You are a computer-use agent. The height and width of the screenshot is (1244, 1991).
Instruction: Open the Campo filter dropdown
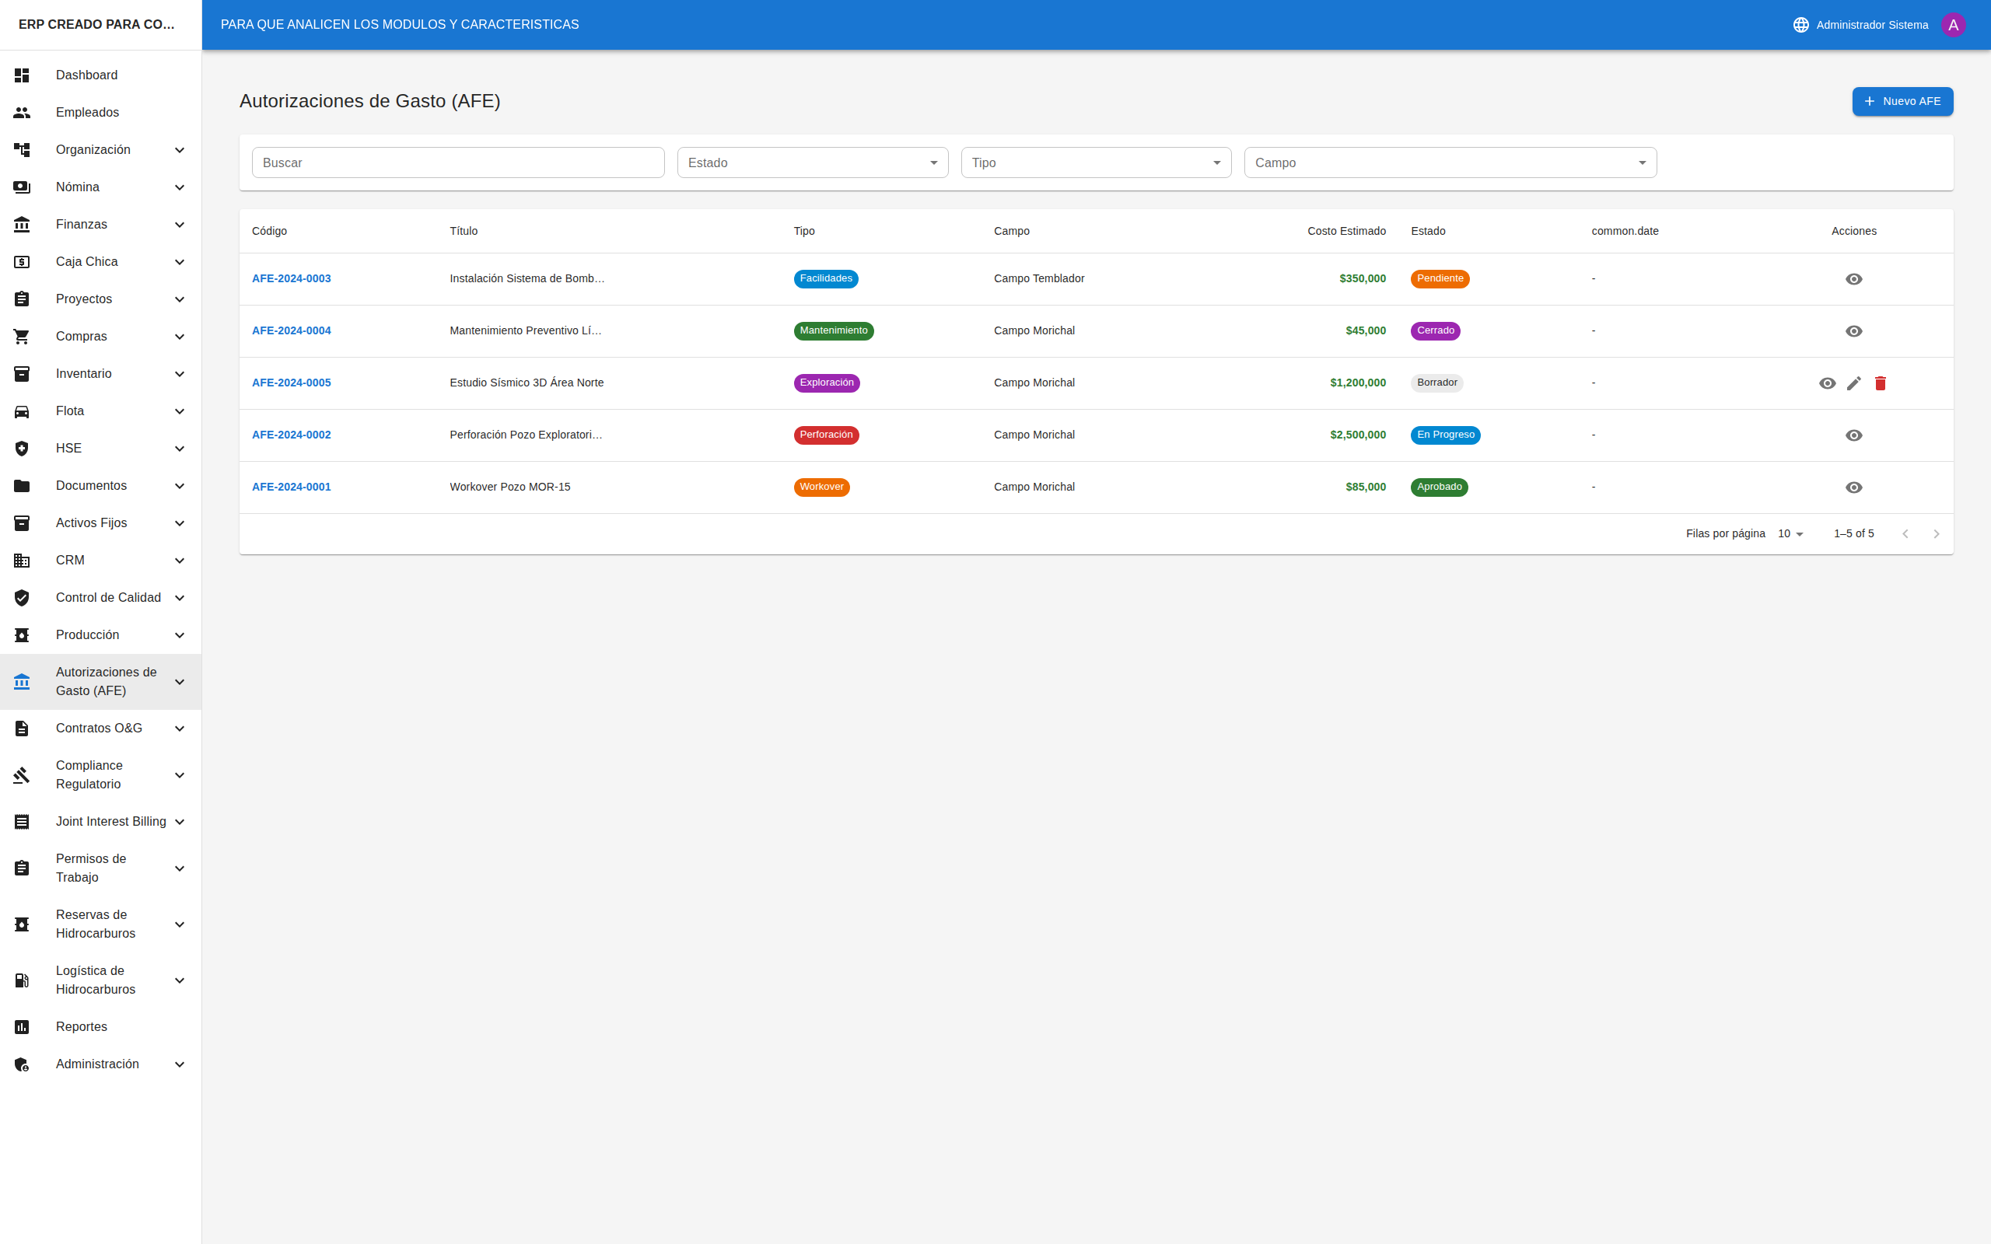click(x=1450, y=163)
